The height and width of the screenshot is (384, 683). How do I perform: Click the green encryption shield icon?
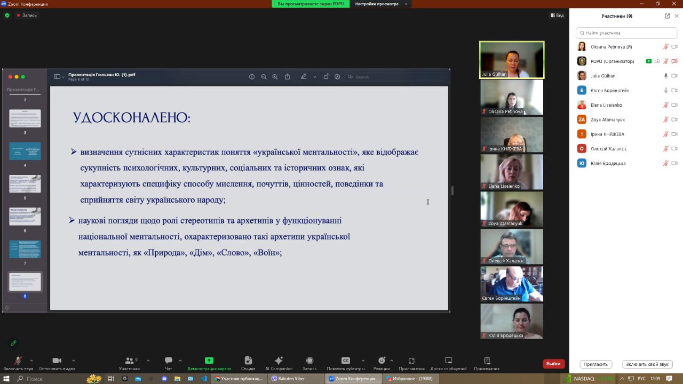coord(7,15)
